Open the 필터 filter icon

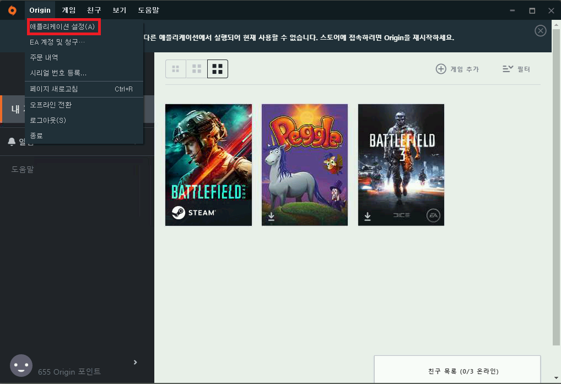click(x=508, y=69)
